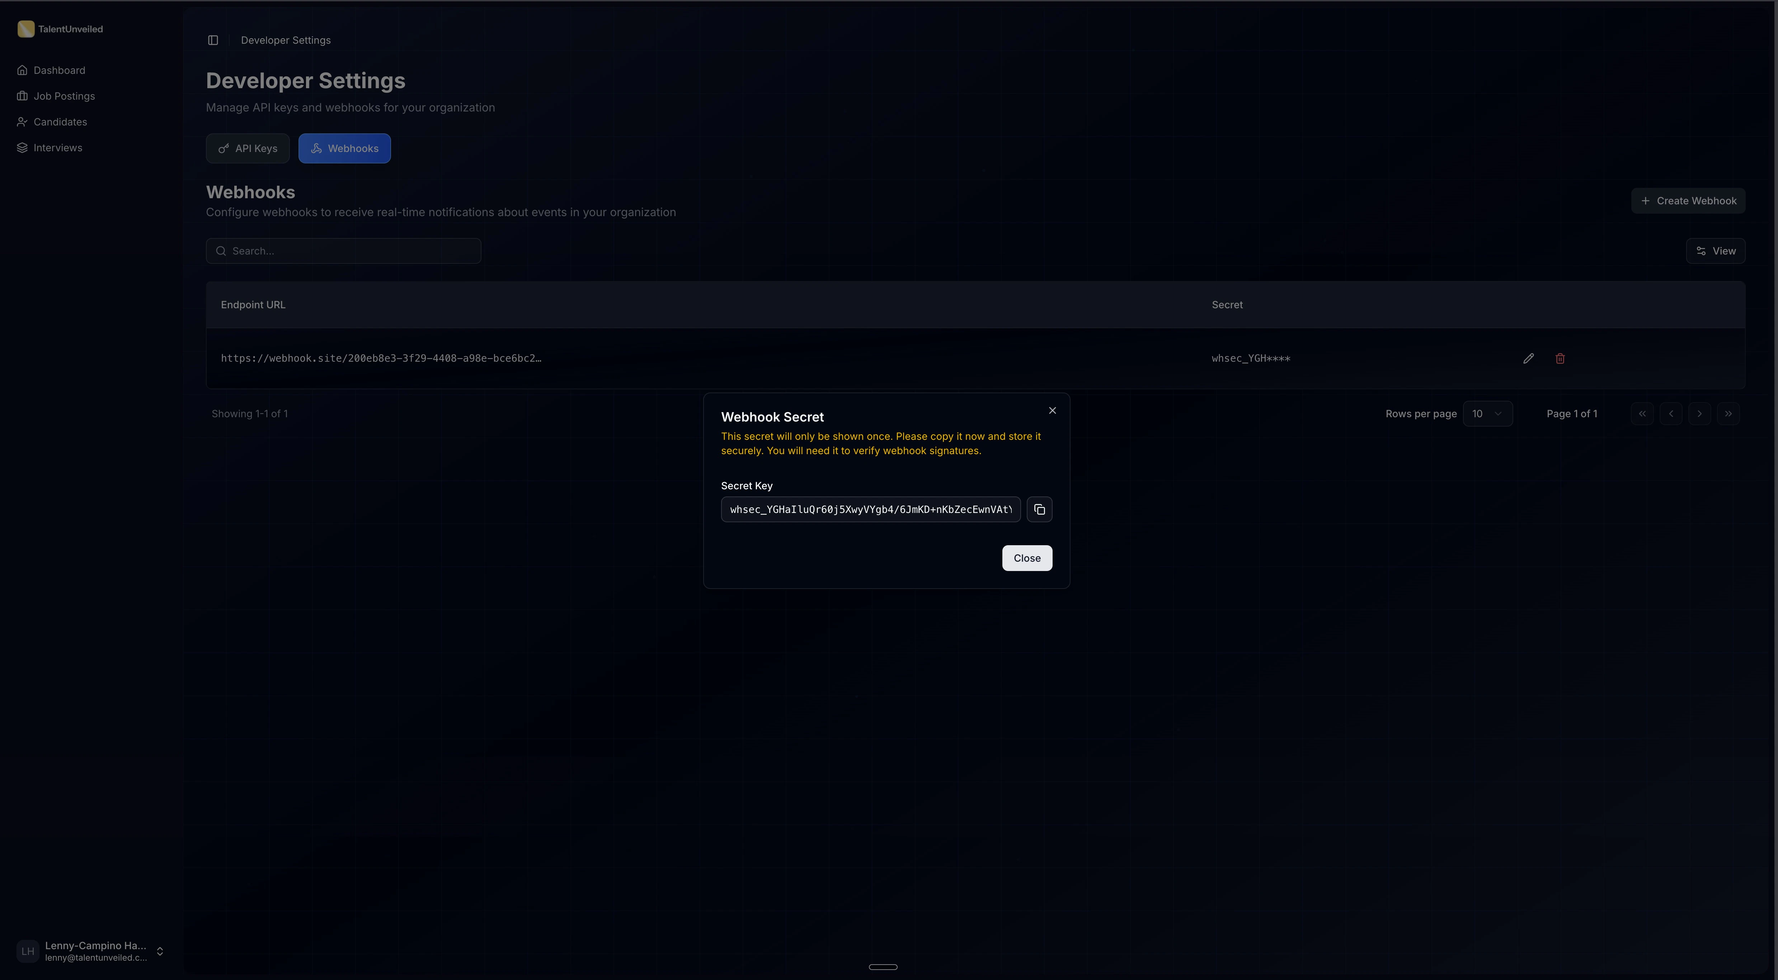Edit the webhook.site webhook with the pencil icon
Viewport: 1778px width, 980px height.
(1529, 358)
